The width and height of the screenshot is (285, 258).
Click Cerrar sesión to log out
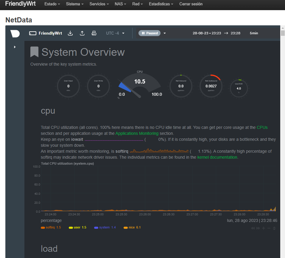tap(191, 4)
